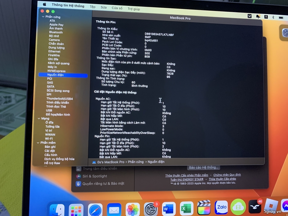
Task: Click Os's MacBook Pro in path bar
Action: pos(111,162)
